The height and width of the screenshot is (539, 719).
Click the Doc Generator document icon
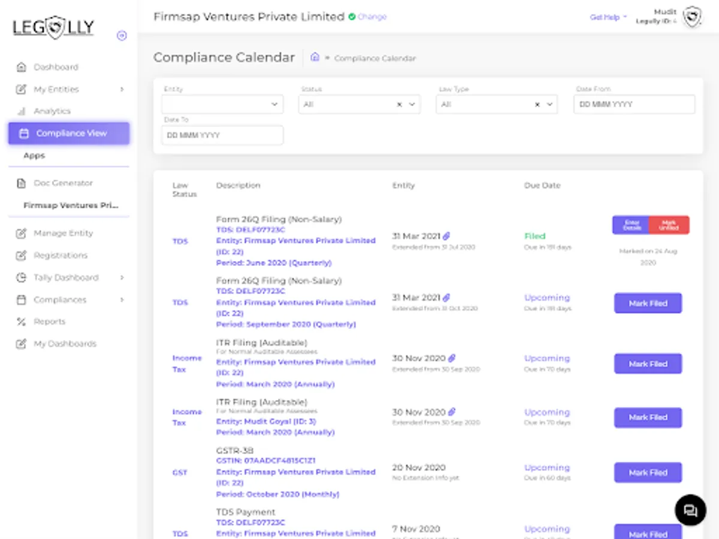[x=22, y=183]
